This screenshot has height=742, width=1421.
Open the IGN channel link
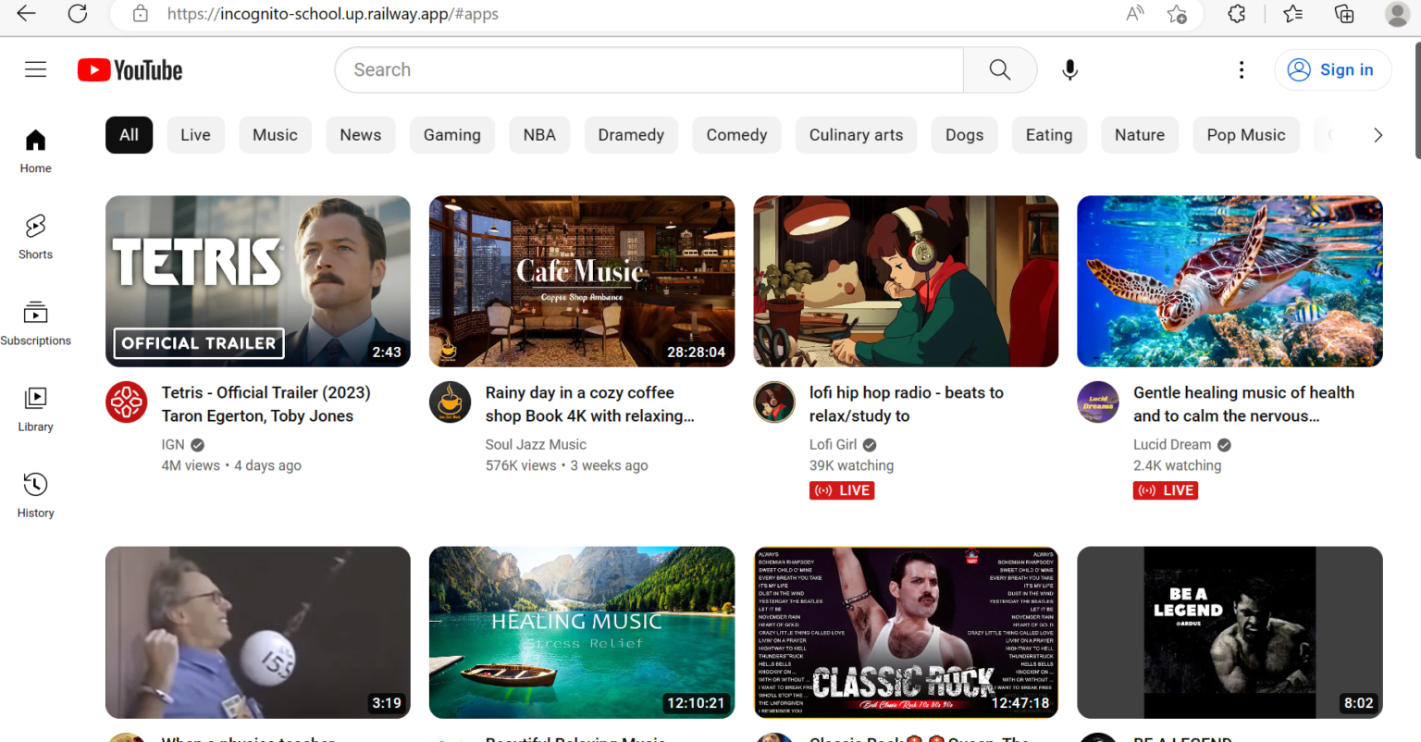172,444
